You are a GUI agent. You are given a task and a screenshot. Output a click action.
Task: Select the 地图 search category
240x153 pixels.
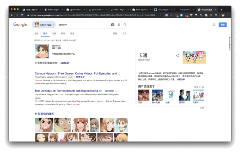54,34
